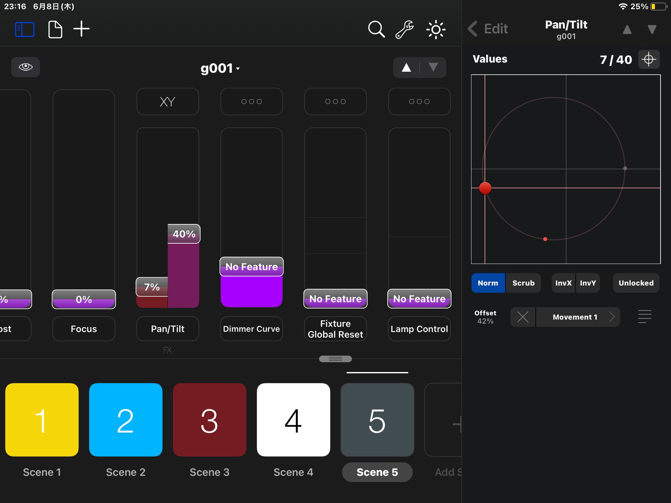Tap gray dot on movement circle
Viewport: 671px width, 503px height.
tap(625, 168)
